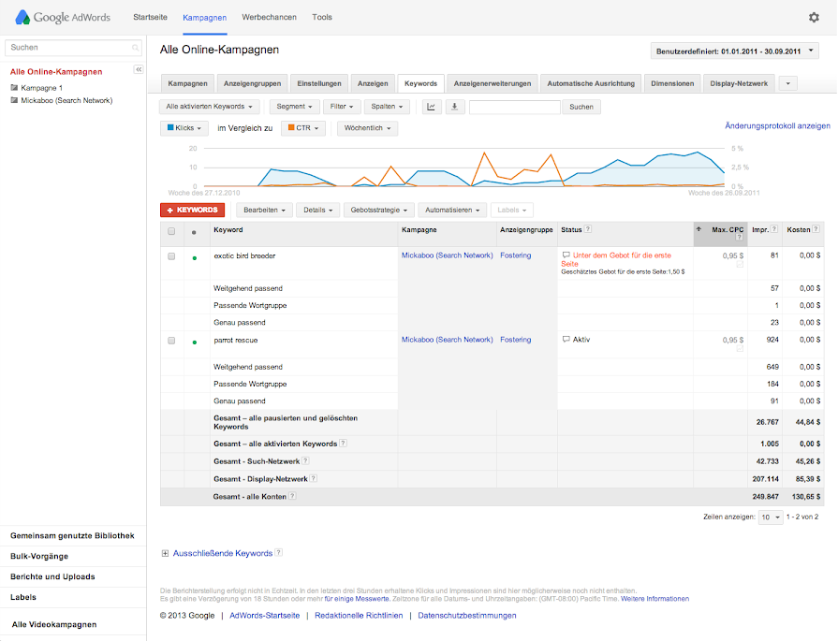Open the settings gear menu
Screen dimensions: 838x641
814,17
